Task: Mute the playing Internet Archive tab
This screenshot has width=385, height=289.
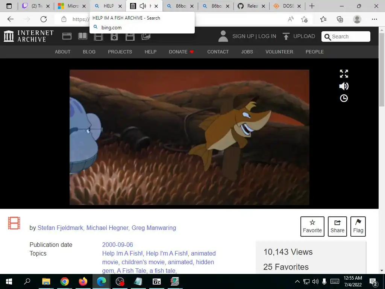Action: coord(142,6)
